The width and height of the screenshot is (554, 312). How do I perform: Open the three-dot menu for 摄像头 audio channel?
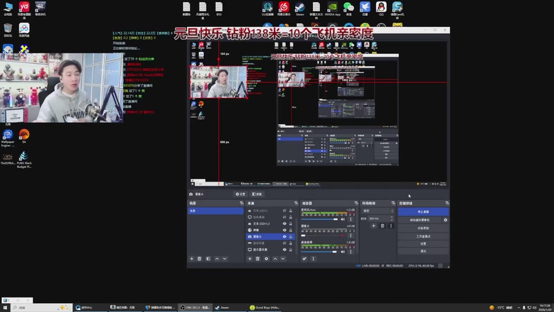tap(351, 235)
